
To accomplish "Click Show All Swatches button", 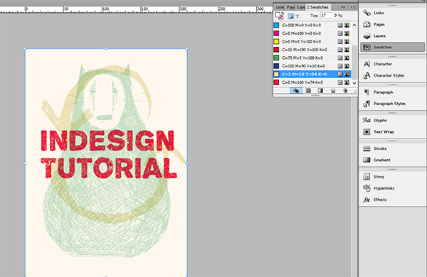I will pyautogui.click(x=296, y=90).
